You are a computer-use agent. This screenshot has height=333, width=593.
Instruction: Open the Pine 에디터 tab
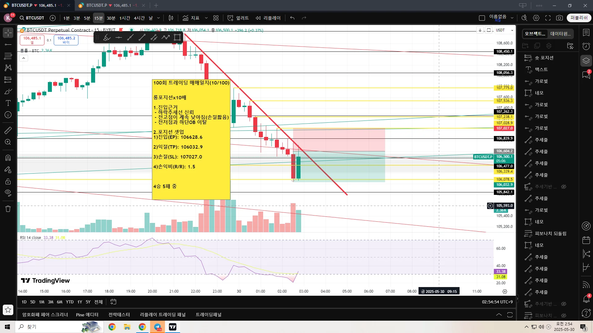(x=87, y=314)
